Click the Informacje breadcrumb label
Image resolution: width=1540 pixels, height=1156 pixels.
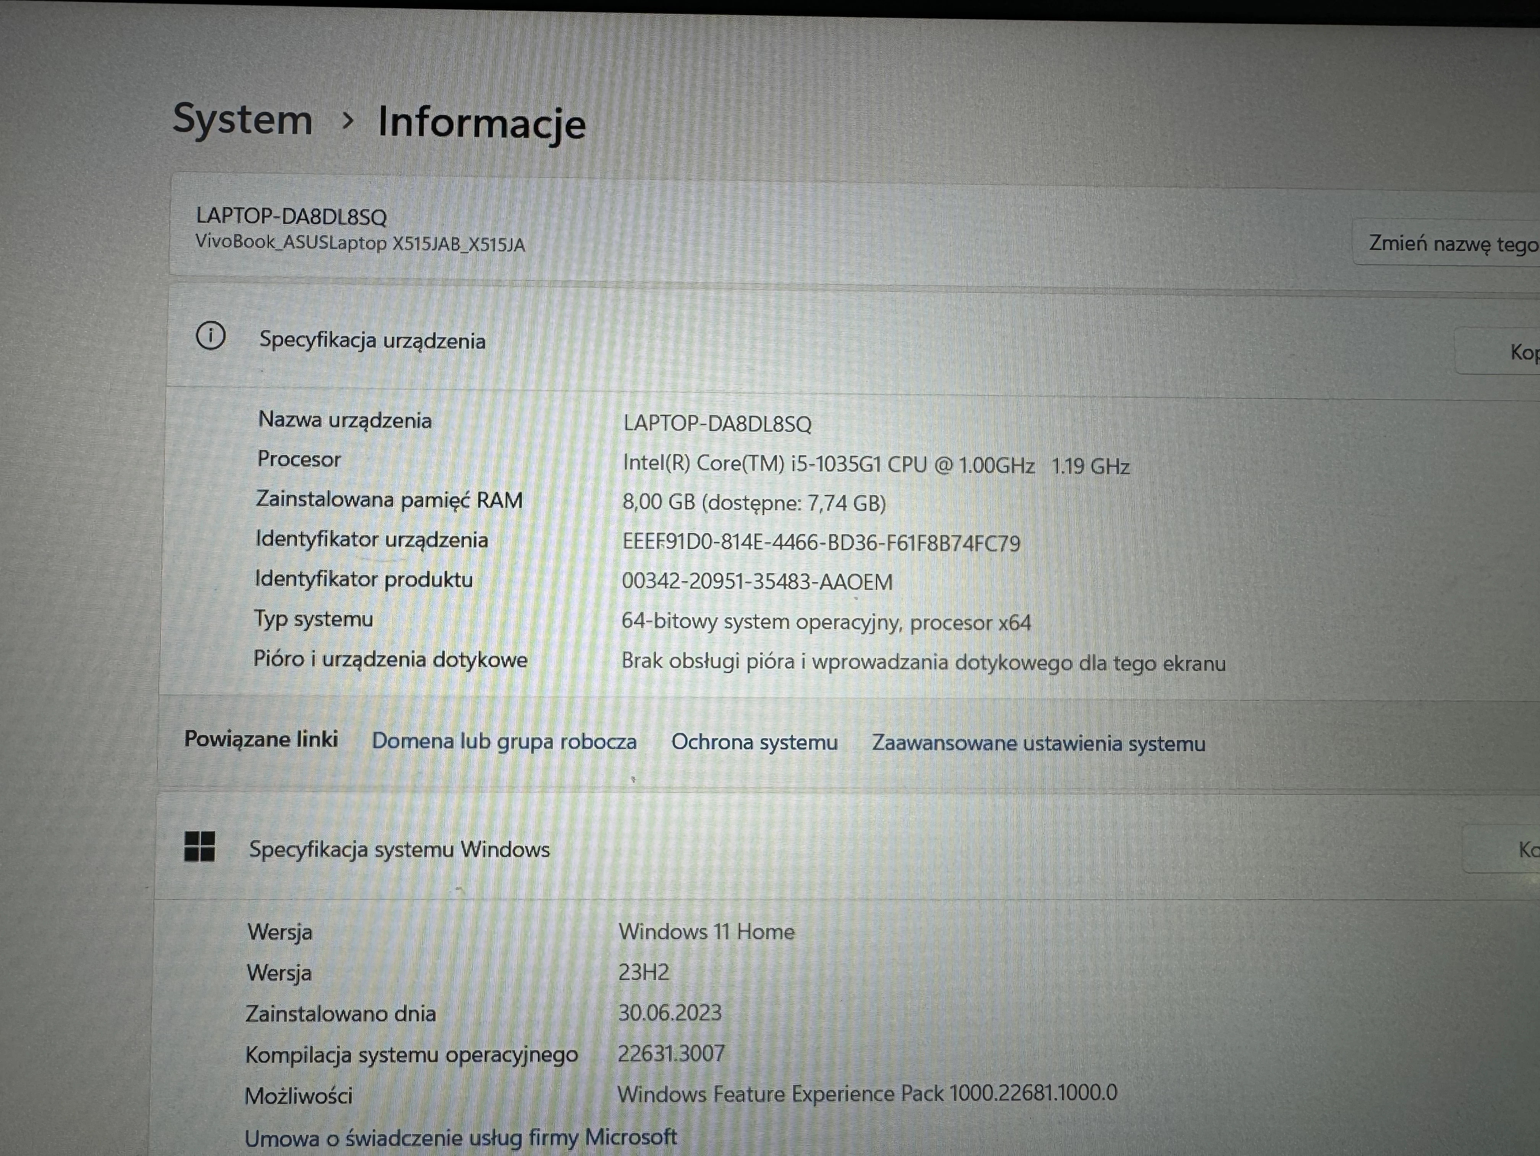coord(482,124)
